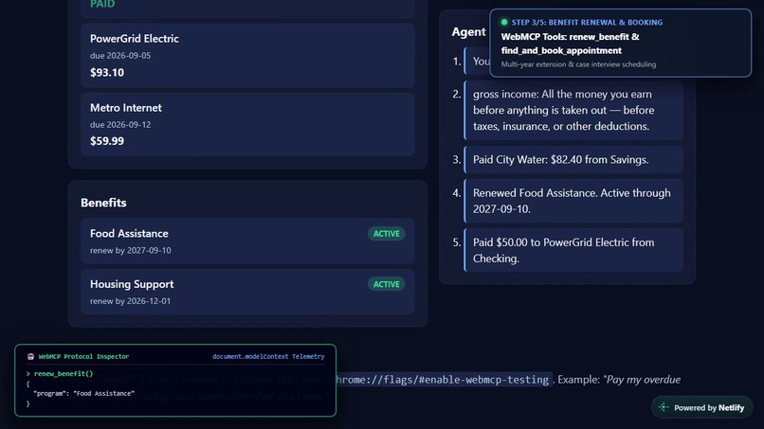The width and height of the screenshot is (764, 429).
Task: Open the Powered by Netlify badge
Action: 702,407
